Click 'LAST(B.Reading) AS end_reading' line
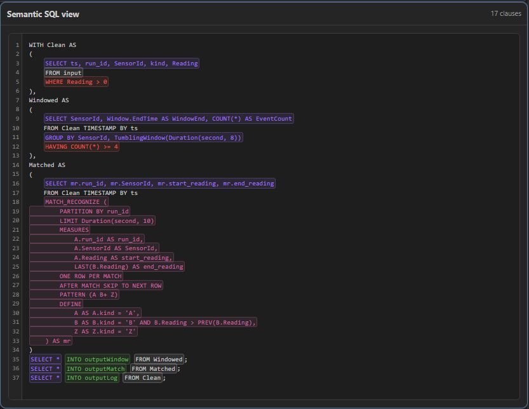Screen dimensions: 529x409 click(x=107, y=267)
